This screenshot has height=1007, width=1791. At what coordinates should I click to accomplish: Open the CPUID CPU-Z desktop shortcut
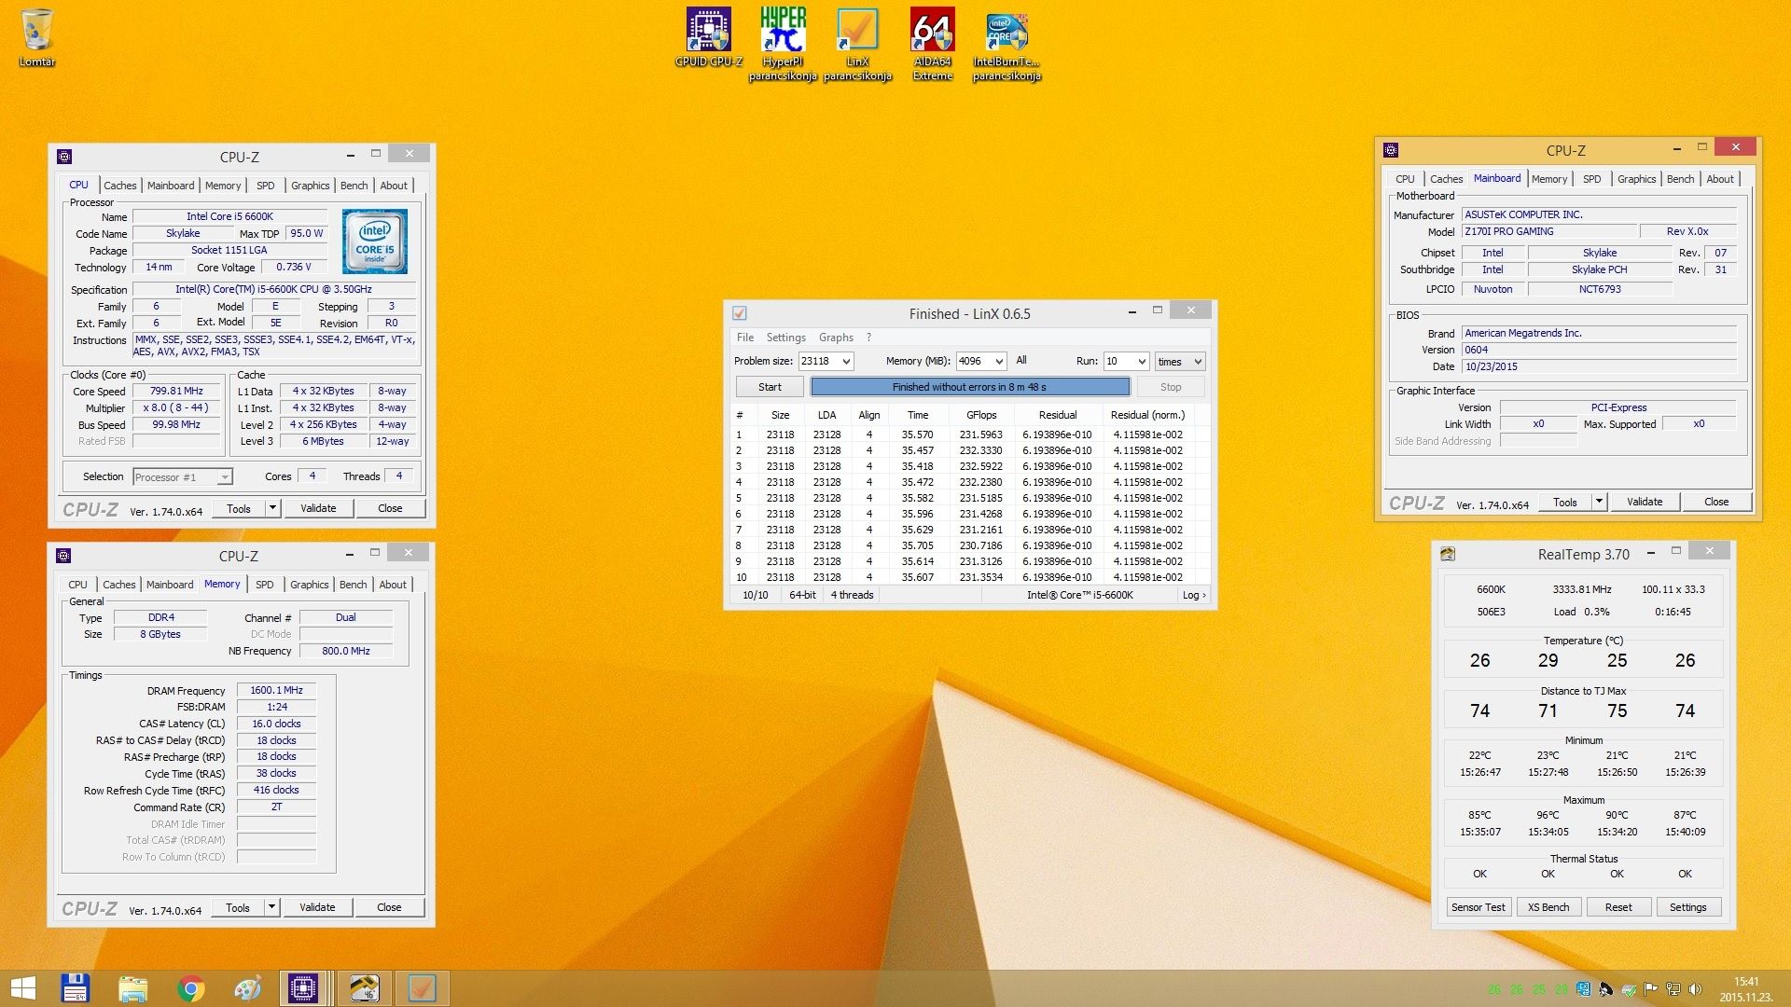pos(708,37)
